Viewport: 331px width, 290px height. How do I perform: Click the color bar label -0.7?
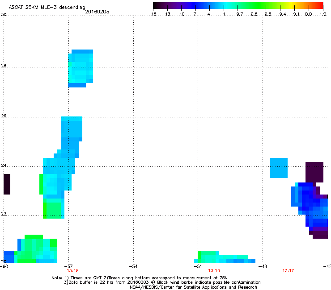(x=238, y=14)
